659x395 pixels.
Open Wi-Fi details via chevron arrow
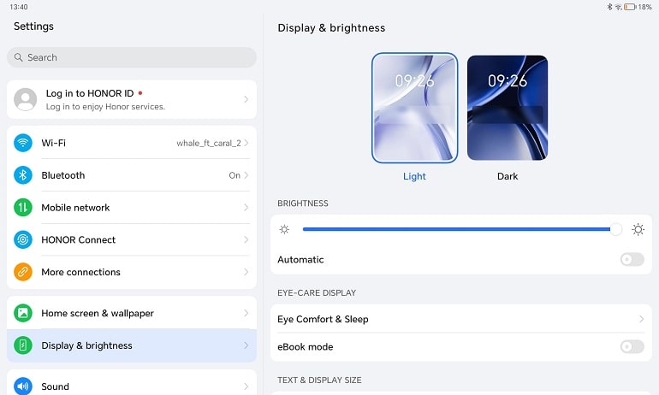[246, 143]
